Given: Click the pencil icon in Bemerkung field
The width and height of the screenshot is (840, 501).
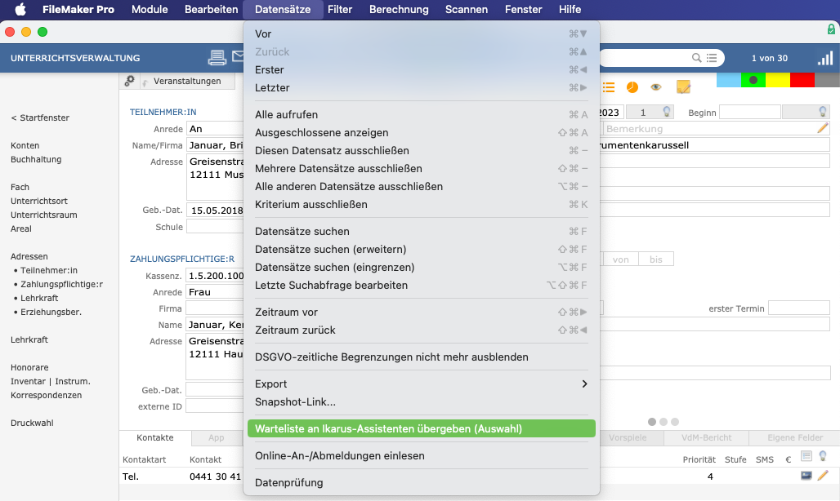Looking at the screenshot, I should point(823,128).
